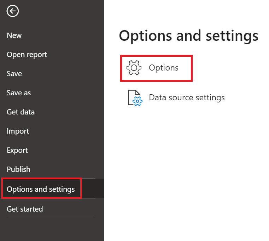Open the Options label link

click(x=164, y=68)
